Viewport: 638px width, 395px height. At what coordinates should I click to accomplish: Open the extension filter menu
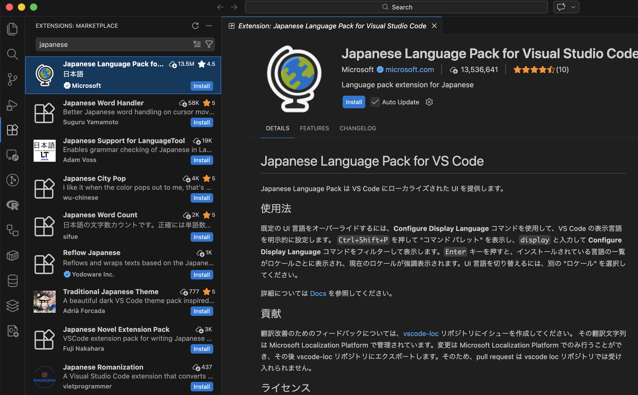point(209,44)
